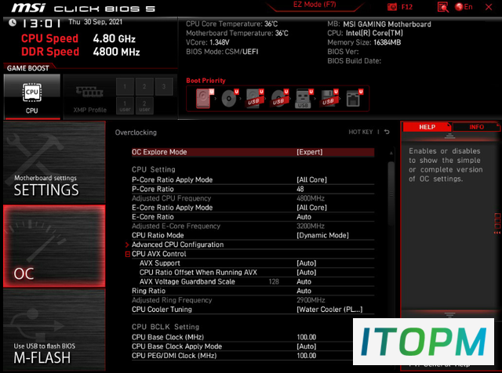
Task: Change language via the En globe icon
Action: 464,7
